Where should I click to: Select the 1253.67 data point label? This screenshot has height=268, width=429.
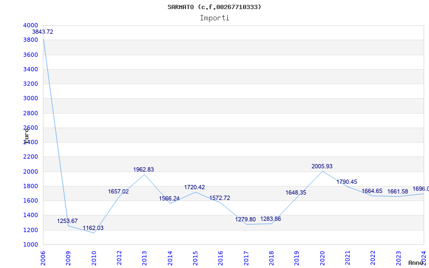point(68,221)
